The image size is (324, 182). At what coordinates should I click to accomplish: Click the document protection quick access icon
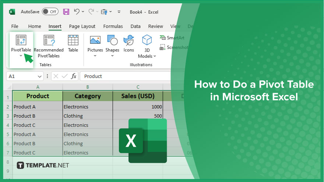click(104, 12)
